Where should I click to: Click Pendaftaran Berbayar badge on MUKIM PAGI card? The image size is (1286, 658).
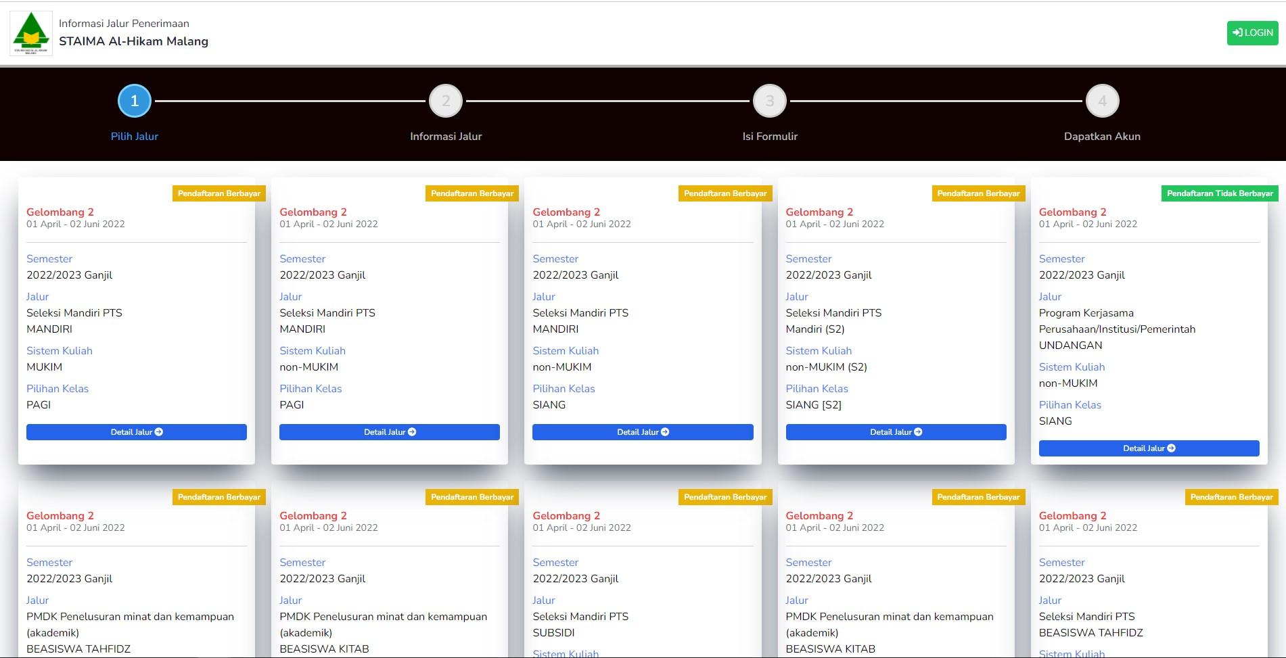click(x=219, y=193)
